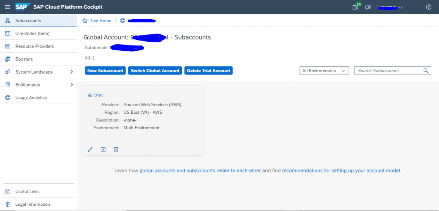Image resolution: width=439 pixels, height=211 pixels.
Task: Click the New Subaccount button
Action: [105, 71]
